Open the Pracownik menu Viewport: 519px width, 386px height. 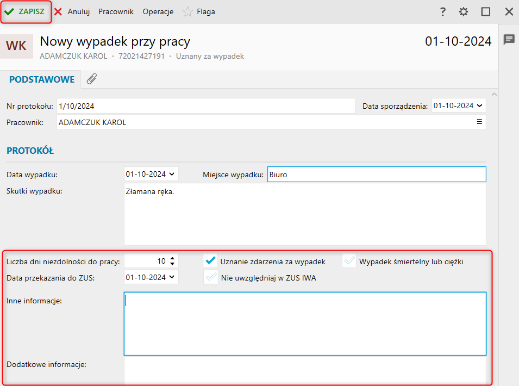click(116, 11)
